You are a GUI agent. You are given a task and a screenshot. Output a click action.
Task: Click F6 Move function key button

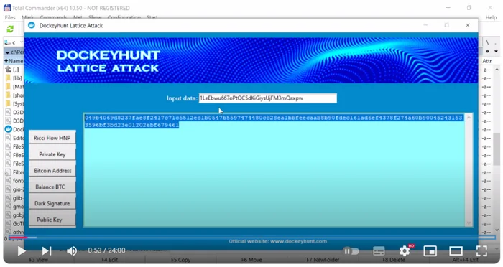click(251, 260)
